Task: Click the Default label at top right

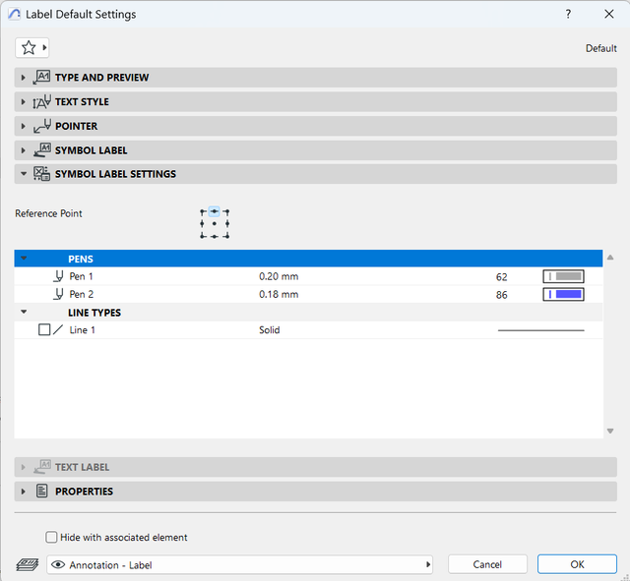Action: (600, 48)
